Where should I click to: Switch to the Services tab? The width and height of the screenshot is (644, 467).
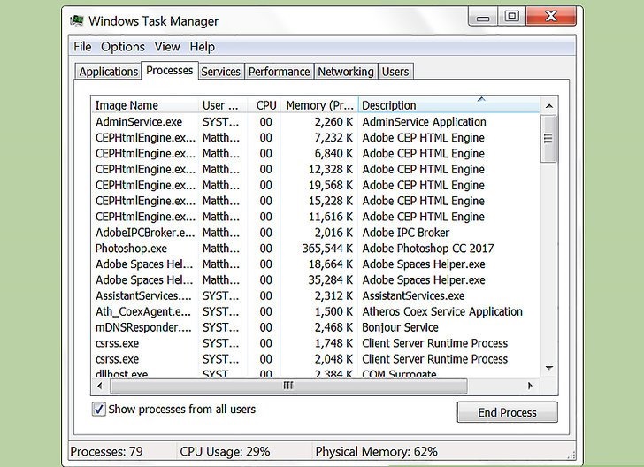220,72
